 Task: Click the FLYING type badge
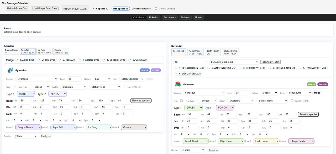coord(156,70)
